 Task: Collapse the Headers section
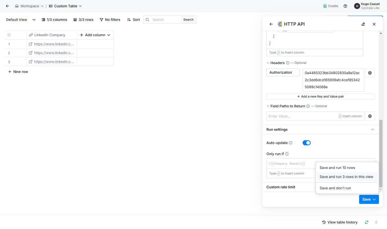tap(268, 63)
